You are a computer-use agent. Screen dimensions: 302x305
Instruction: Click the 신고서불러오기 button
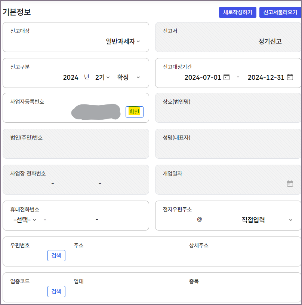click(x=280, y=12)
